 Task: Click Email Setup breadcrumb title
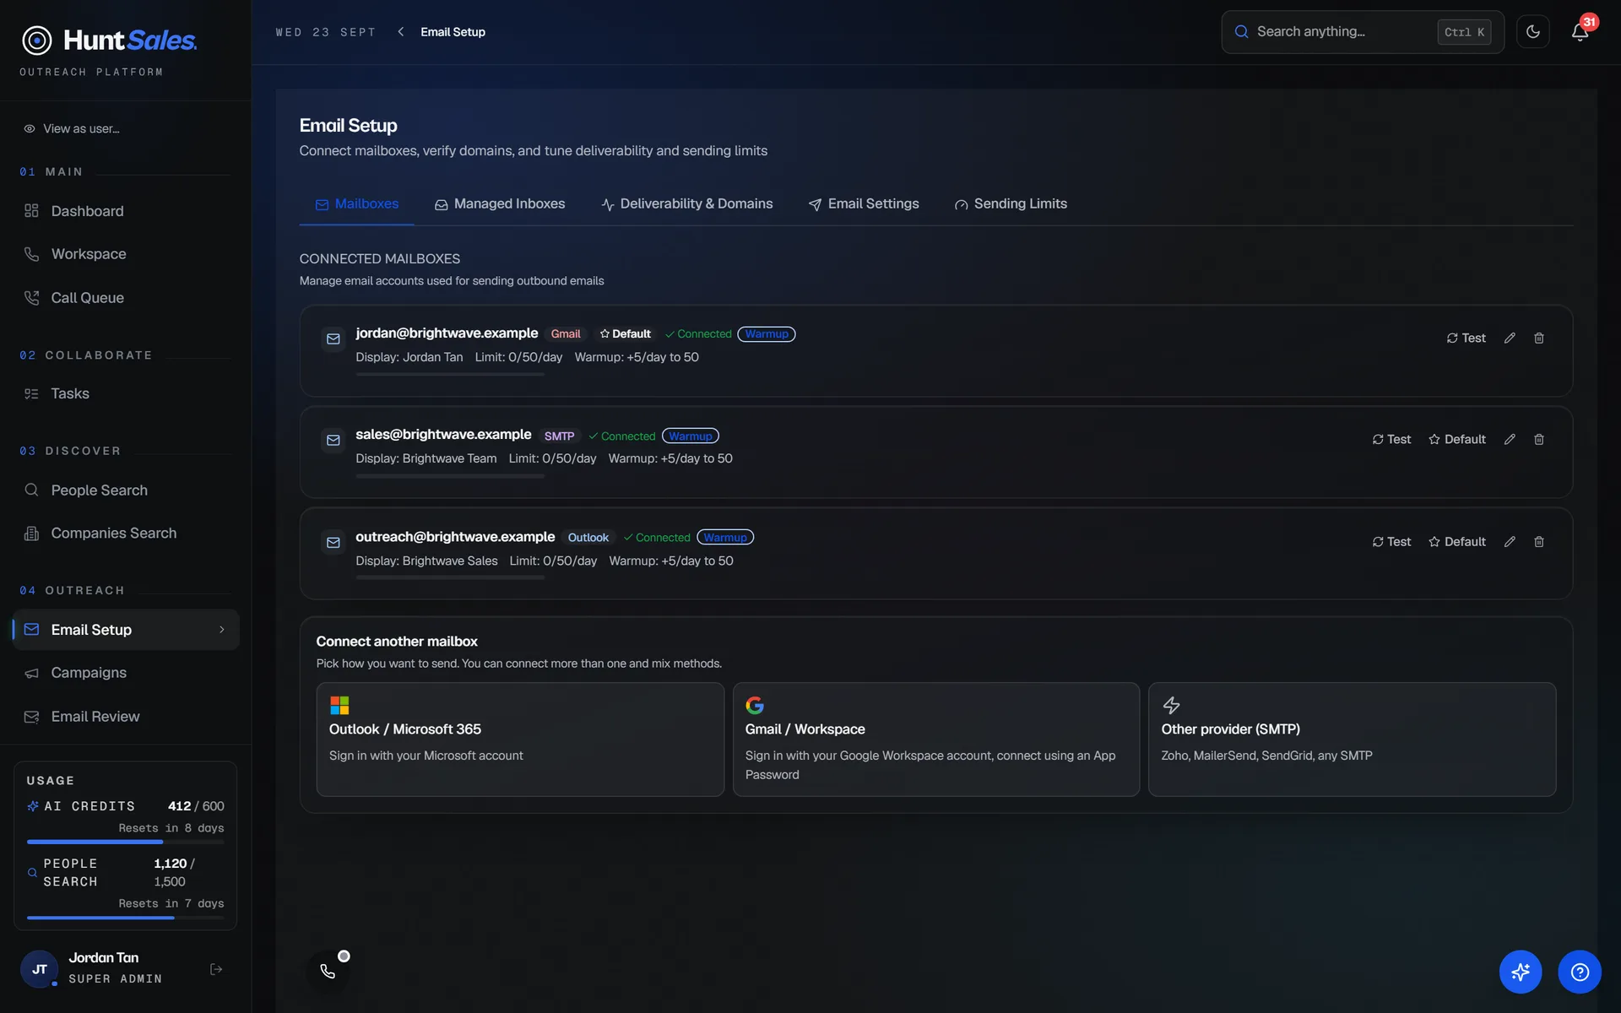[x=453, y=32]
